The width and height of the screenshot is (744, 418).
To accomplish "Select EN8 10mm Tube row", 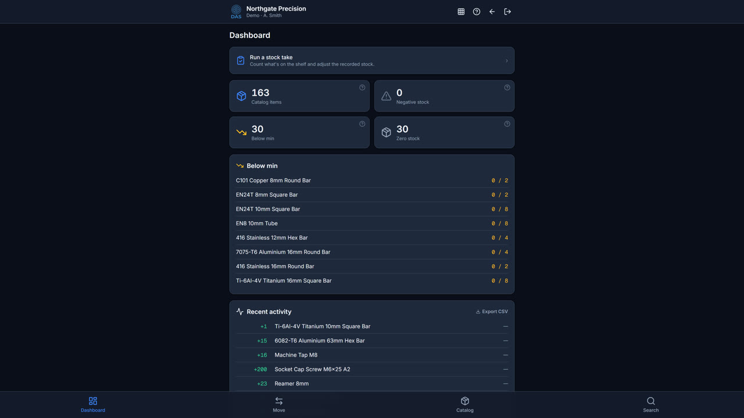I will [372, 224].
